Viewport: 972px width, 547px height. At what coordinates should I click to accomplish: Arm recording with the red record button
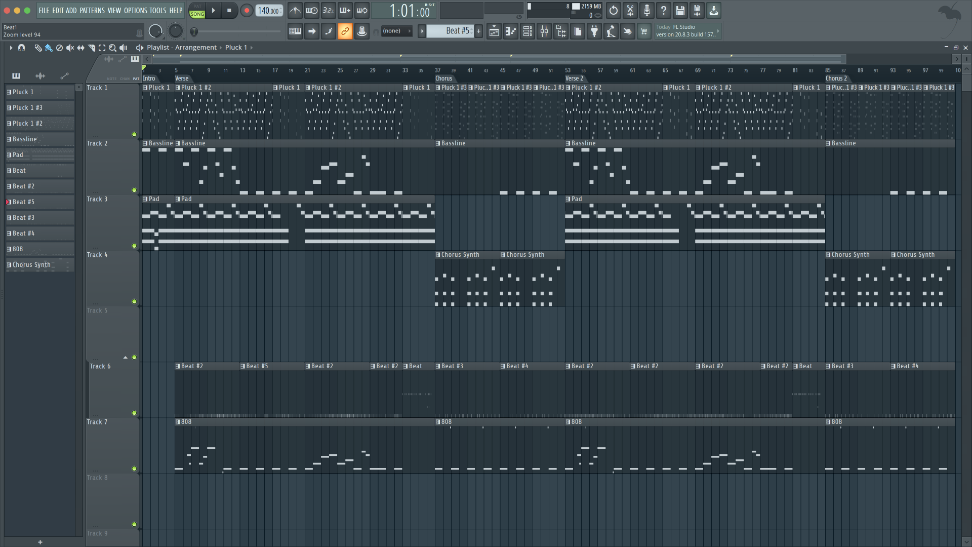coord(247,11)
